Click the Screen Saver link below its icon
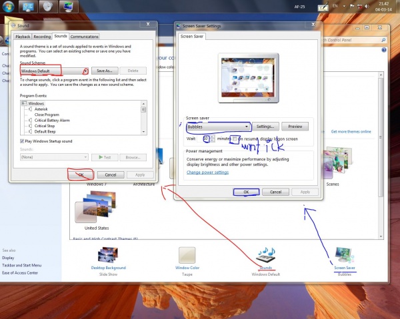 [345, 268]
